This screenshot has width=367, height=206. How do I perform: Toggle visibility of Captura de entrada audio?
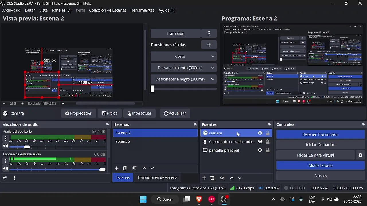click(260, 142)
